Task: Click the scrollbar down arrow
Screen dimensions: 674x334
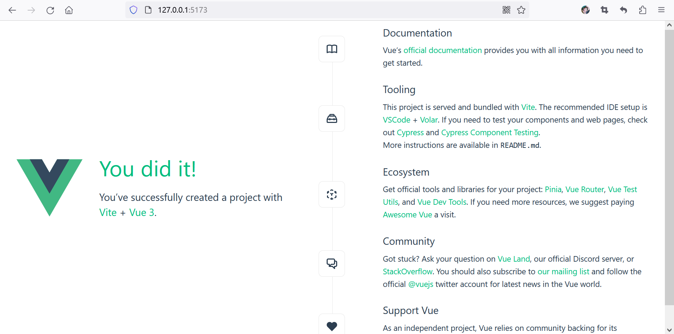Action: [669, 330]
